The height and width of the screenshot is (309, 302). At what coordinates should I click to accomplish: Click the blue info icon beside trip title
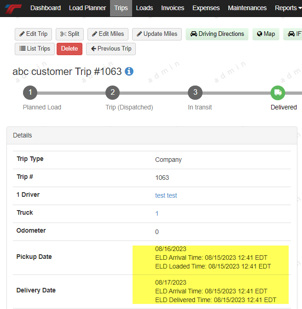tap(129, 71)
